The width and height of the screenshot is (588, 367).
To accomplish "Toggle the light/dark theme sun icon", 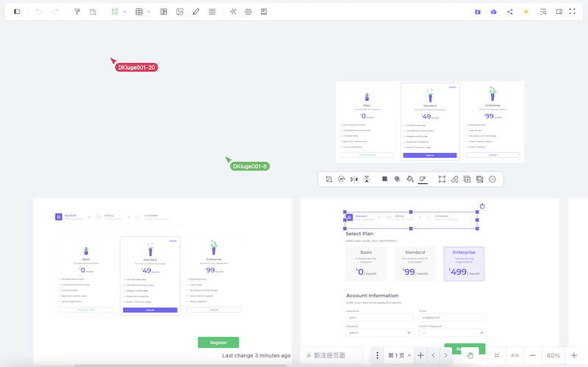I will 526,12.
